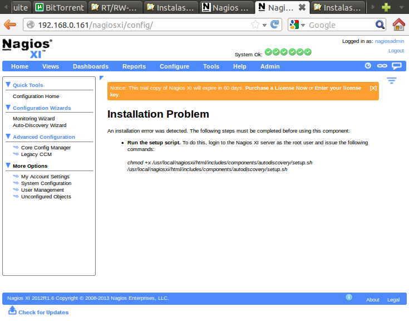Click arrow icon beside Core Config Manager

(16, 147)
